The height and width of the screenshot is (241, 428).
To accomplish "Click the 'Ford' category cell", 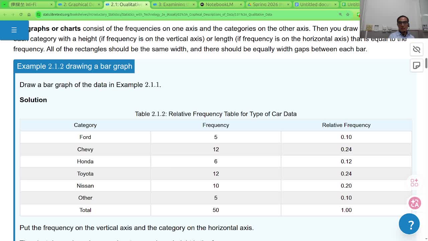I will tap(85, 137).
